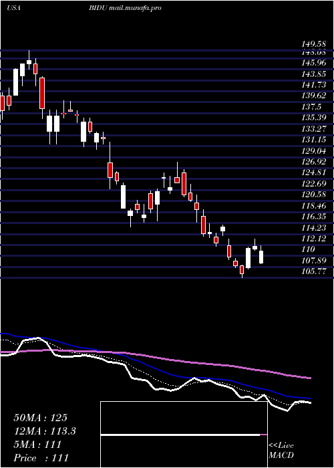Viewport: 334px width, 468px height.
Task: Click the 145.96 price label
Action: point(314,64)
